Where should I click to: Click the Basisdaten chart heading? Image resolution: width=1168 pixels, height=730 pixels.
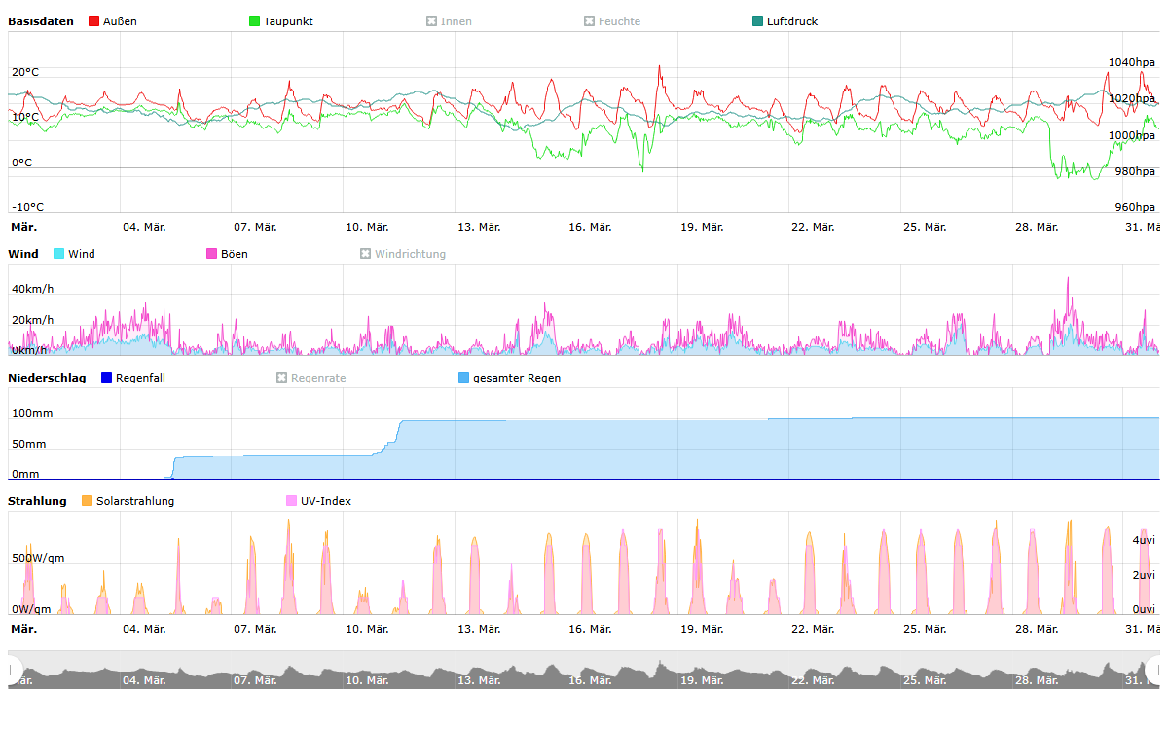point(41,21)
